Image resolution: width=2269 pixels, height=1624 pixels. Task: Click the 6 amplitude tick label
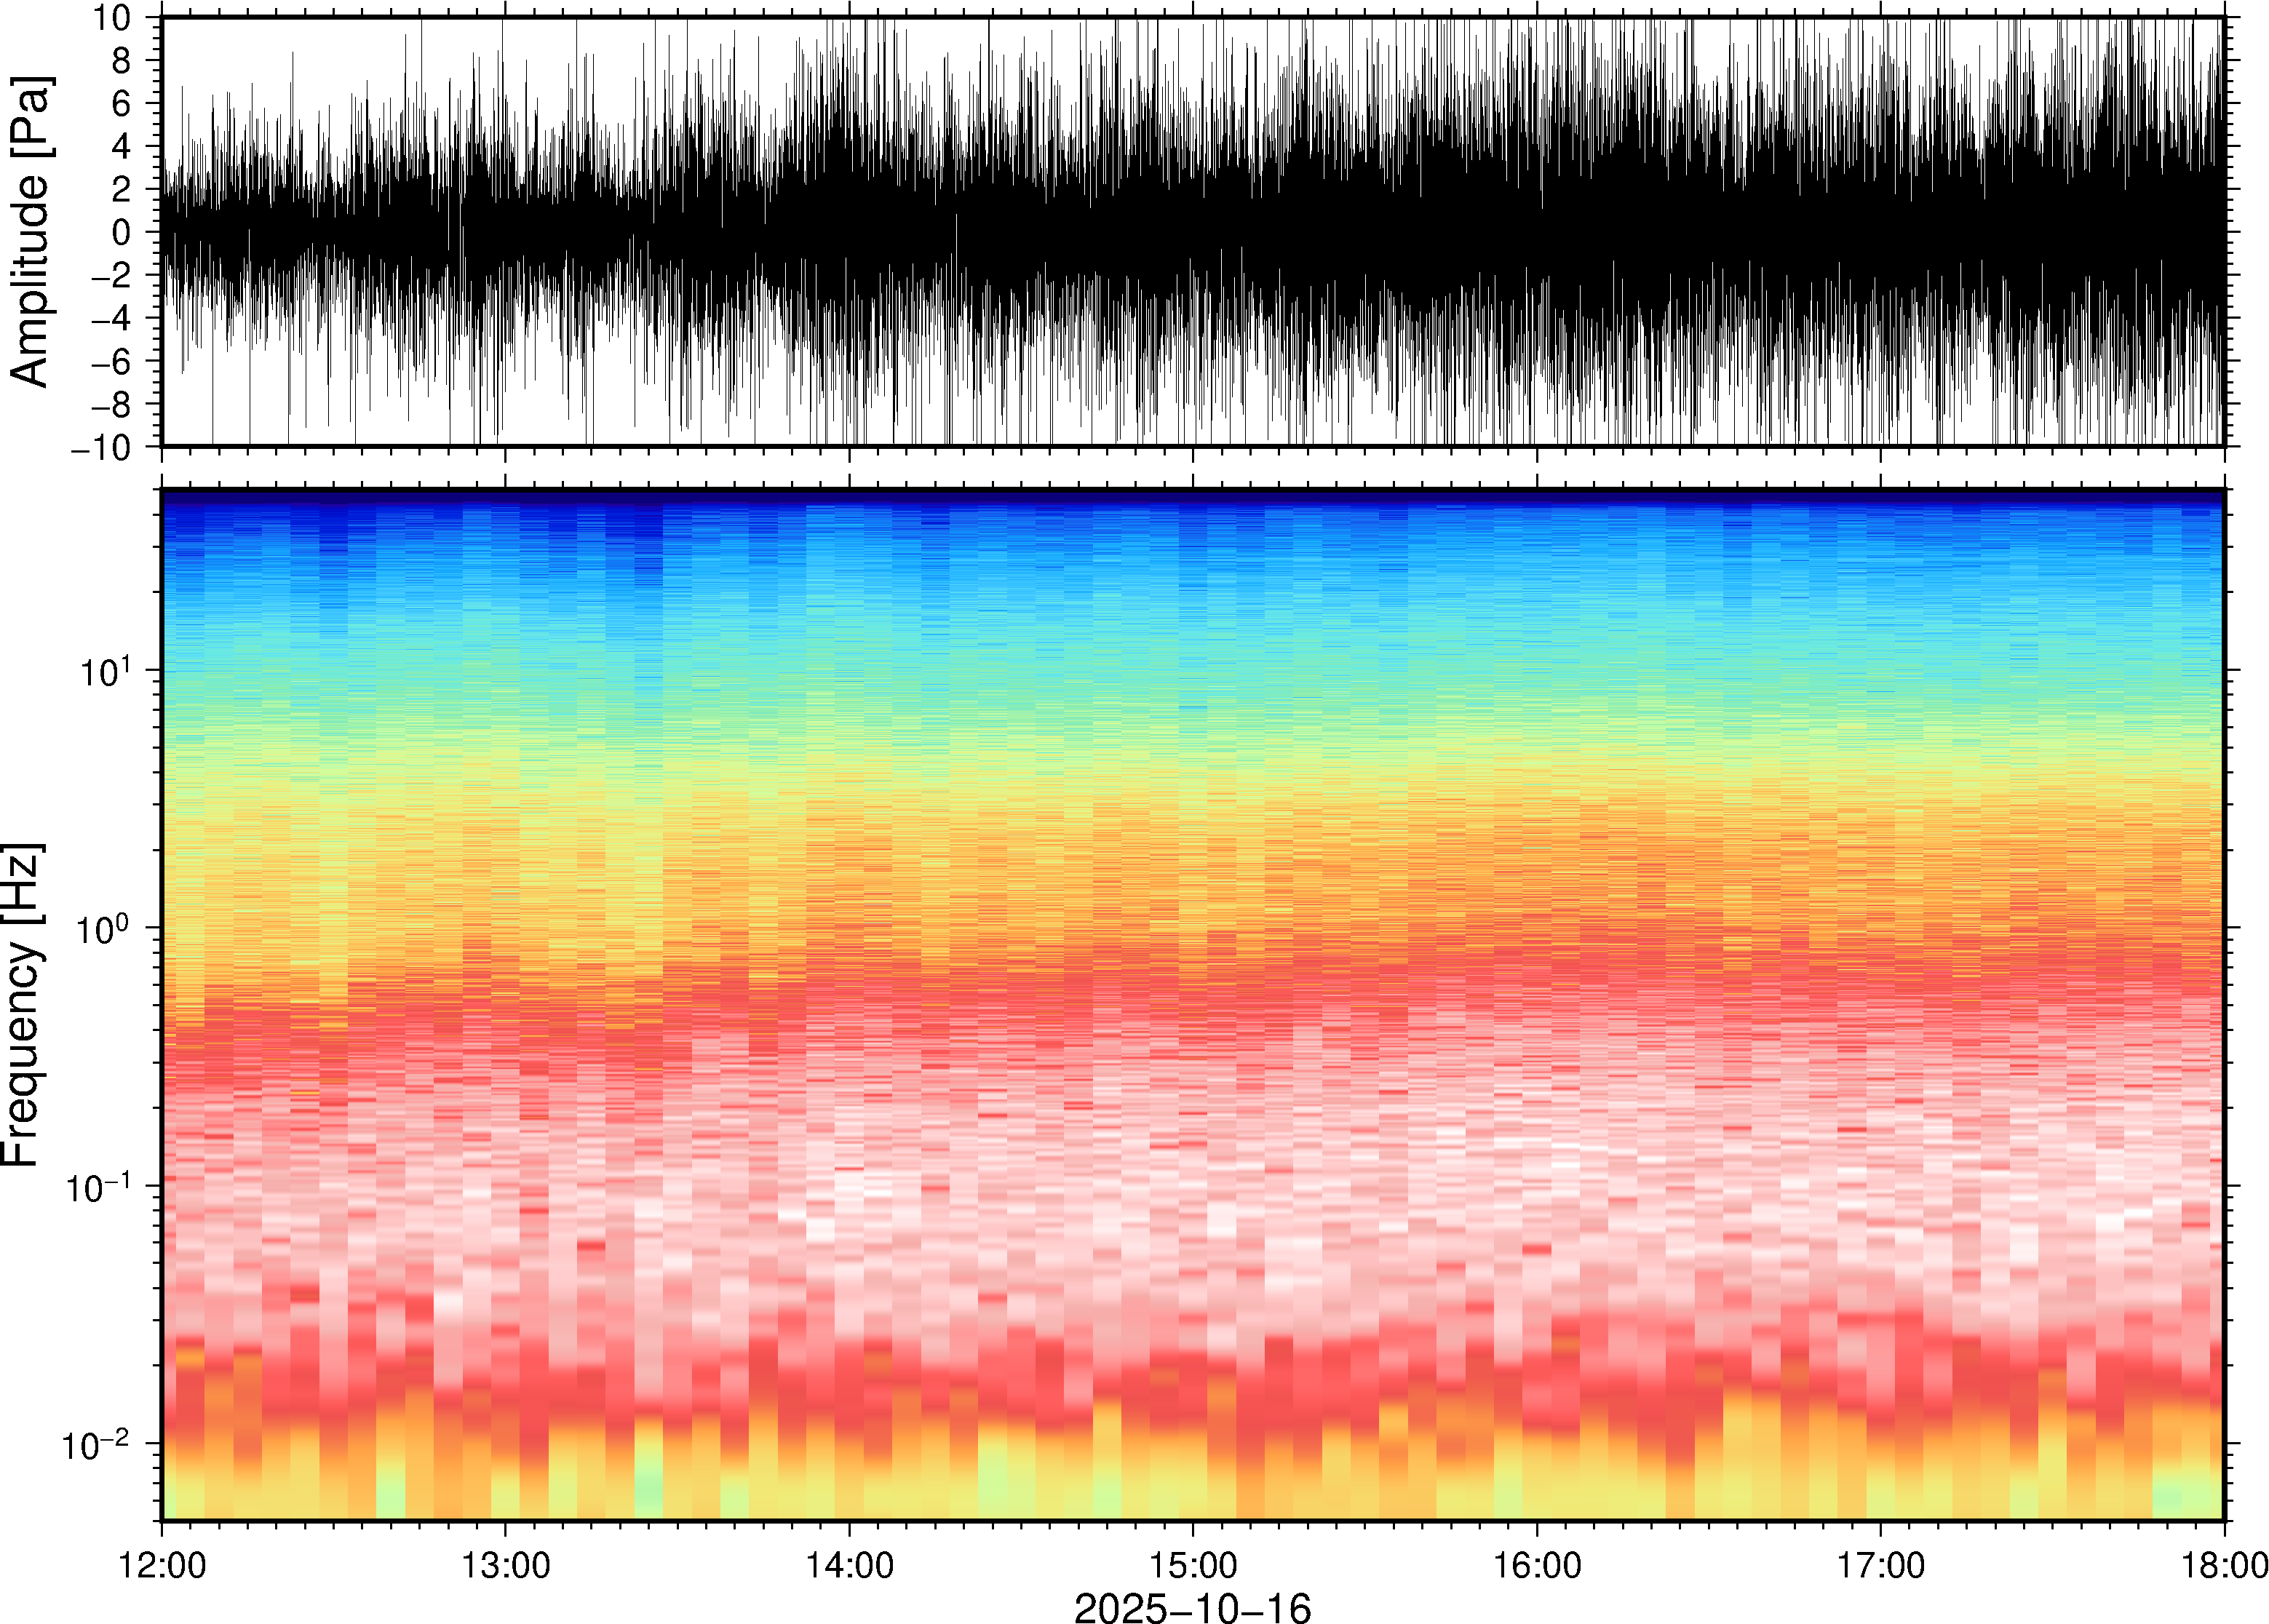(x=122, y=104)
